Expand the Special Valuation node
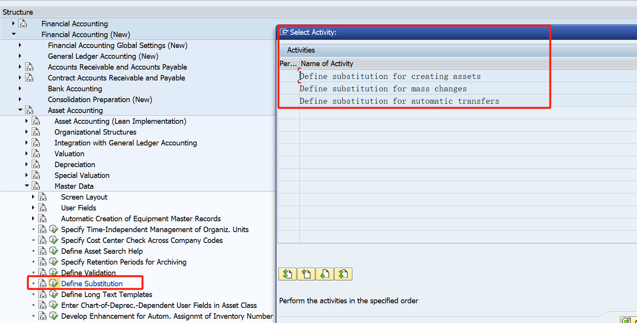 click(26, 175)
